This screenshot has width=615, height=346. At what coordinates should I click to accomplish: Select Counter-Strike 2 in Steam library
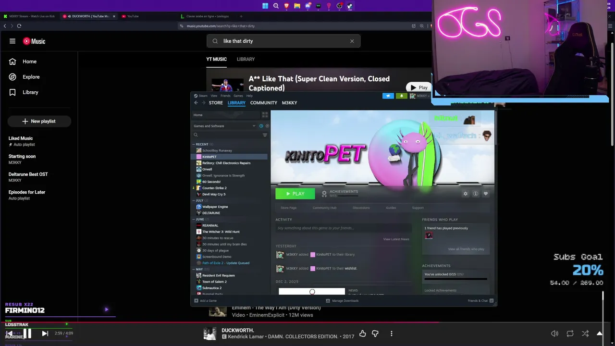pyautogui.click(x=230, y=188)
